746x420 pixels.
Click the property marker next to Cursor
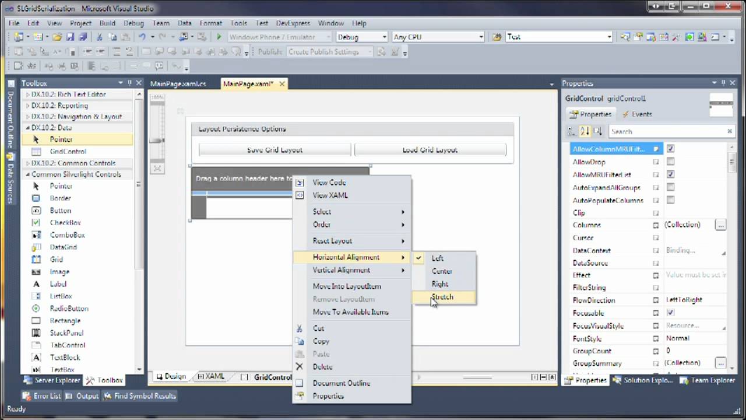point(656,238)
